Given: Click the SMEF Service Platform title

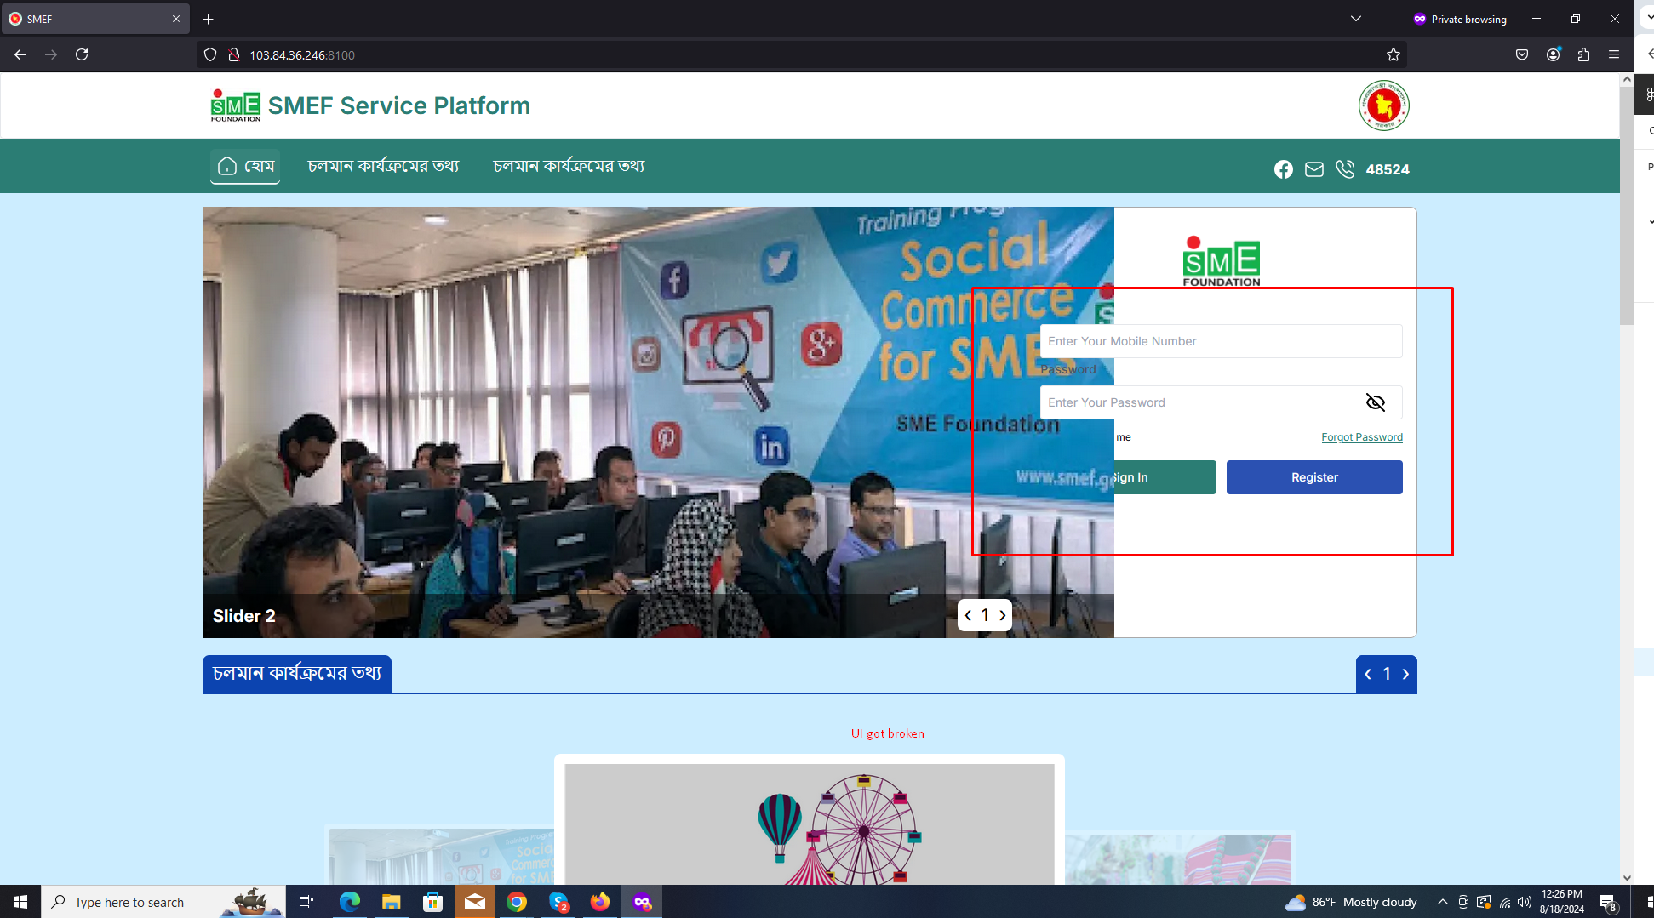Looking at the screenshot, I should tap(399, 105).
